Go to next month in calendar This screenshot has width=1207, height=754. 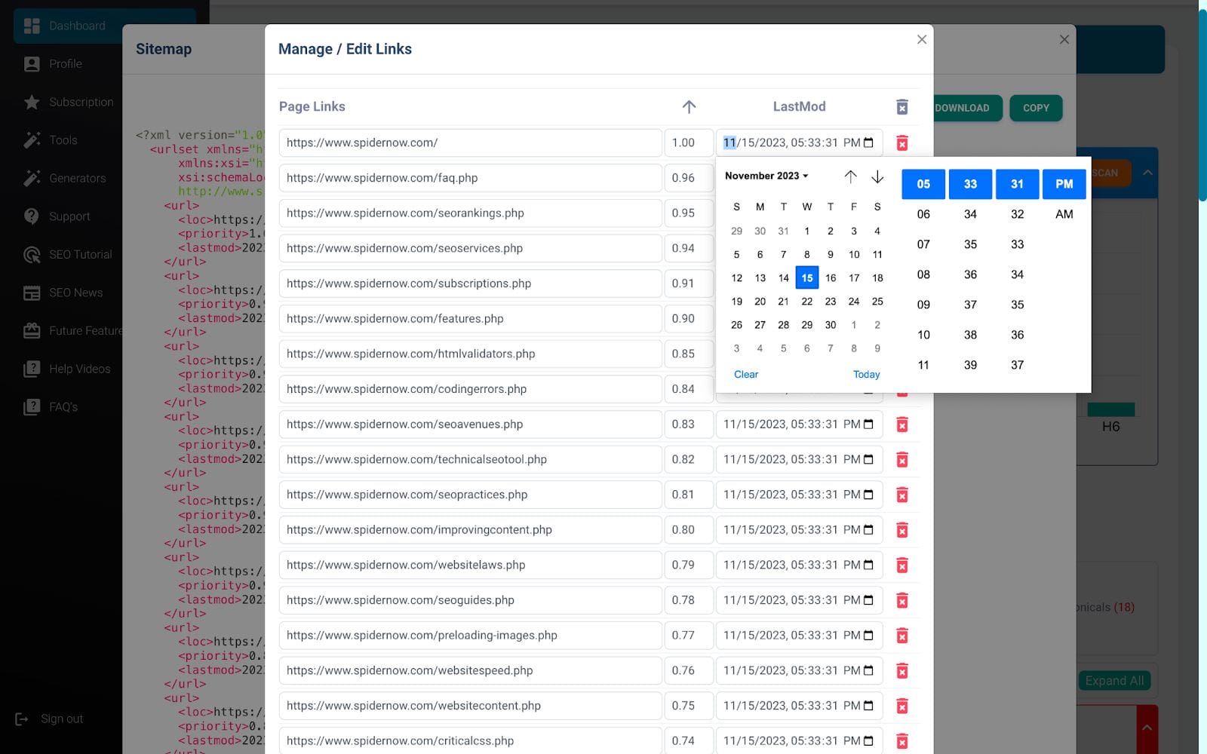(x=877, y=176)
